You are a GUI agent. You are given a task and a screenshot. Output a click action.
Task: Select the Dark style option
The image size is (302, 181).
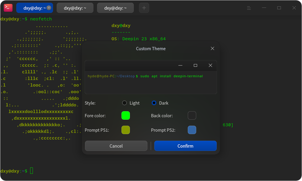(153, 103)
